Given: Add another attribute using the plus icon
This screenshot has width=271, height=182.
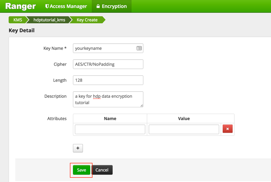Looking at the screenshot, I should (x=78, y=148).
